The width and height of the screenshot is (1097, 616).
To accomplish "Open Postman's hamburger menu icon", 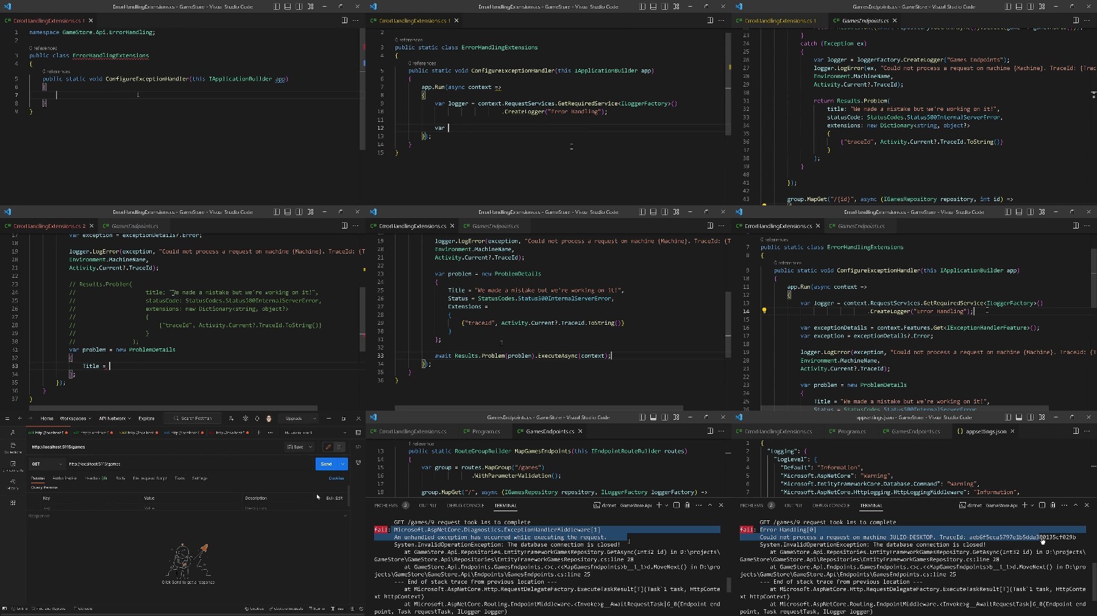I will click(7, 419).
